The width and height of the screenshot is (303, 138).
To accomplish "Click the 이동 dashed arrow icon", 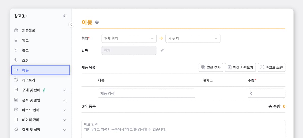I will point(16,70).
